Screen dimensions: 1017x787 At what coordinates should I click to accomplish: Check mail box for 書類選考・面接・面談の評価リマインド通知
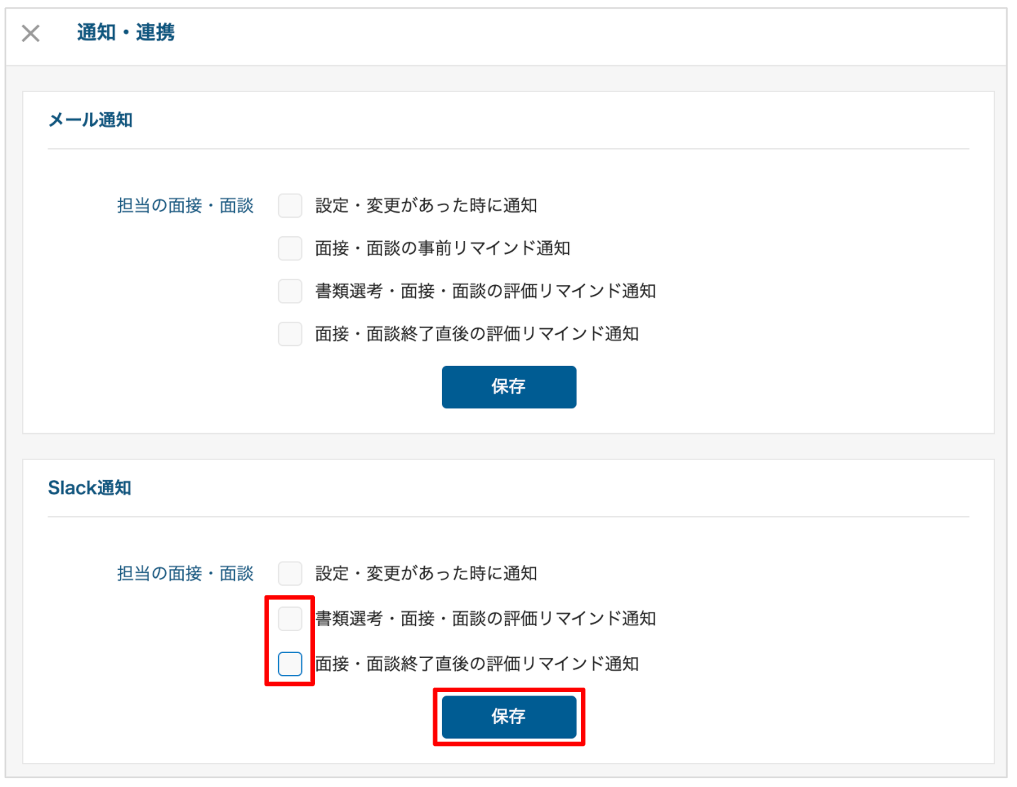point(290,291)
